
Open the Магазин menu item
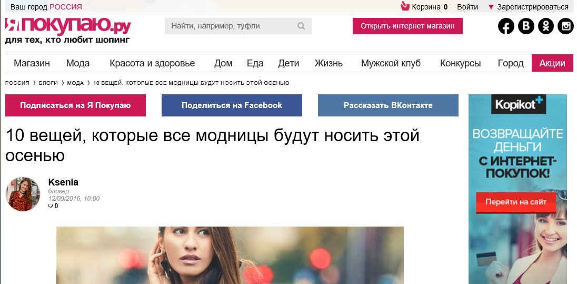pos(32,63)
